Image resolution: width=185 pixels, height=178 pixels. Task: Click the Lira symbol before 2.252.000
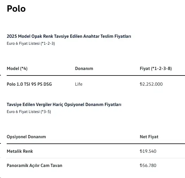[141, 84]
